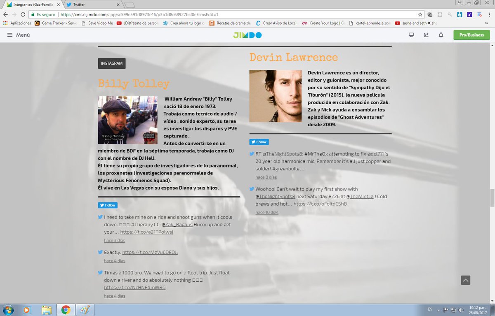495x316 pixels.
Task: Open link t.co/a21TPolwsj
Action: tap(146, 232)
